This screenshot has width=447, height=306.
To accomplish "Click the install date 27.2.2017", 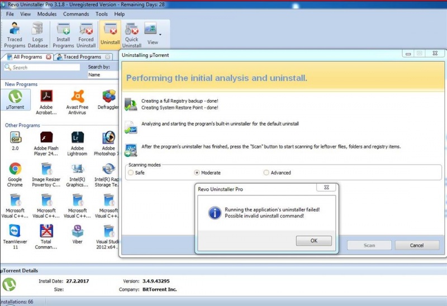I will pyautogui.click(x=78, y=281).
